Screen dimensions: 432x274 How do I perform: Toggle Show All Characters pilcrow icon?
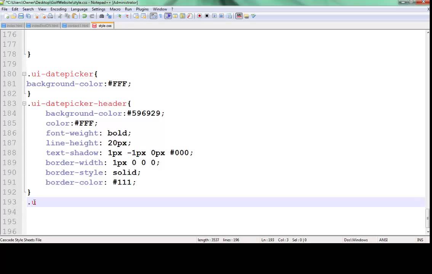click(161, 16)
